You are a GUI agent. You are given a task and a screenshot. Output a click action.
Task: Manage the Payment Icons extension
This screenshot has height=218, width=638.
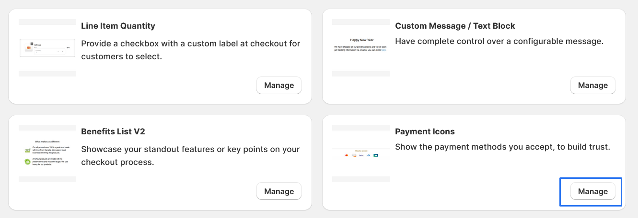[x=592, y=192]
